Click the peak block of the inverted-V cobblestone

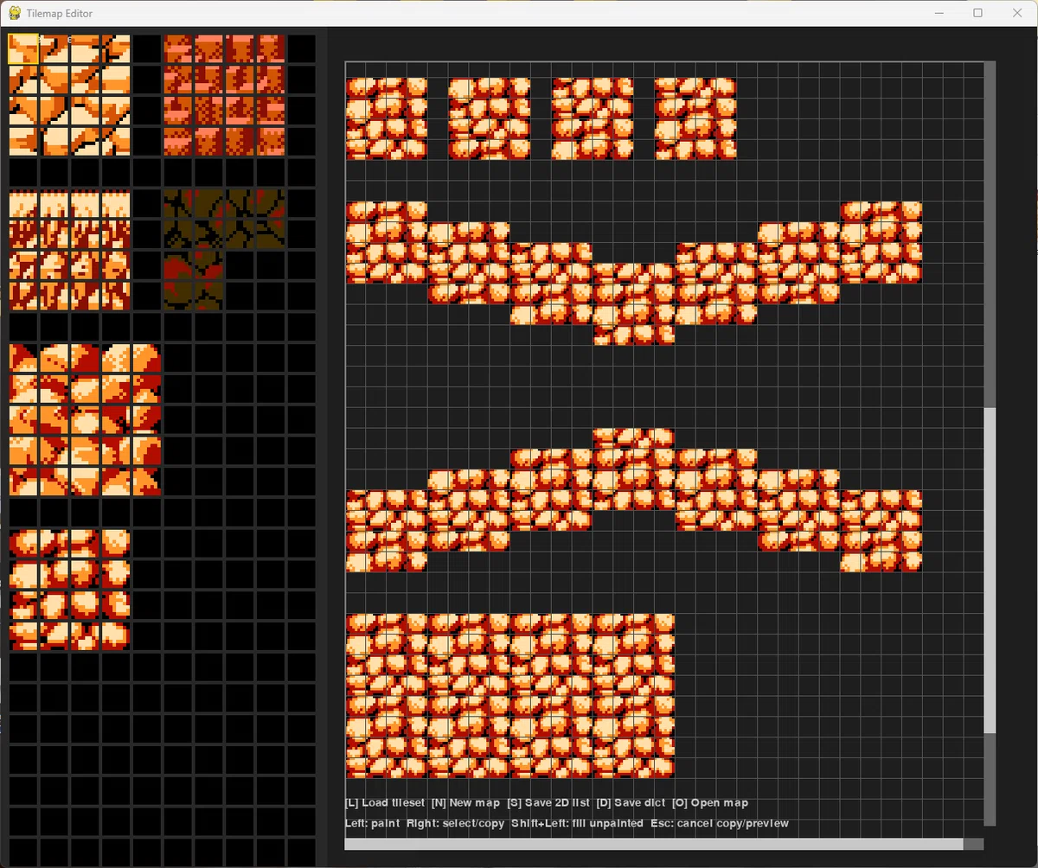[x=634, y=469]
